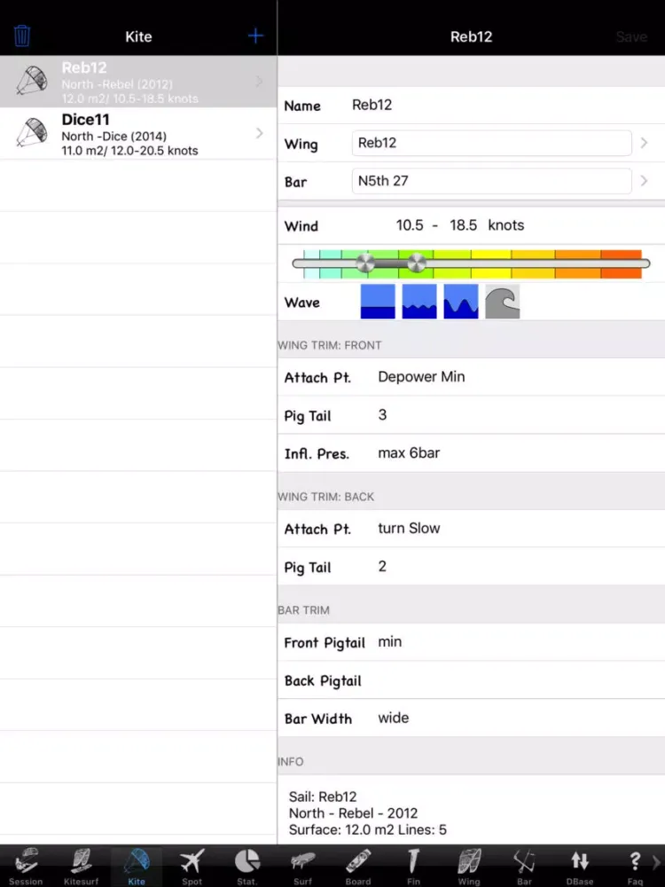The image size is (665, 887).
Task: Grab the lower wind slider knob
Action: coord(365,263)
